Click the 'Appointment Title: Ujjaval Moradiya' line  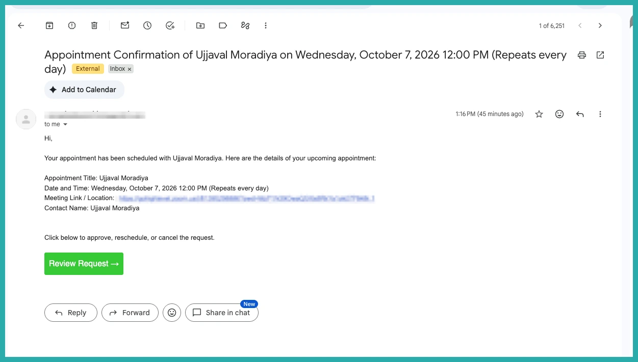pos(96,178)
